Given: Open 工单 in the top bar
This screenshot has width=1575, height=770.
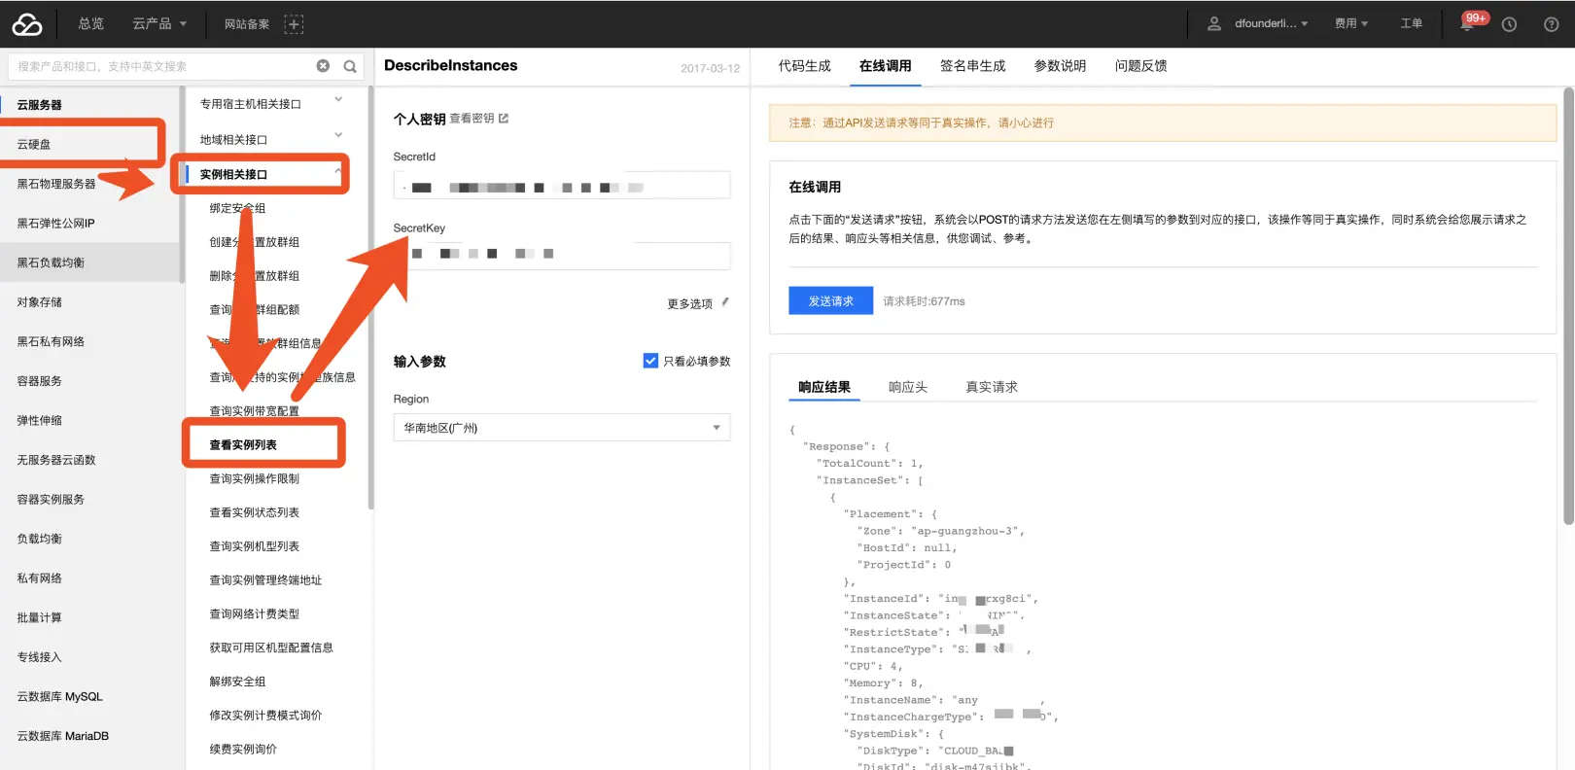Looking at the screenshot, I should coord(1412,24).
